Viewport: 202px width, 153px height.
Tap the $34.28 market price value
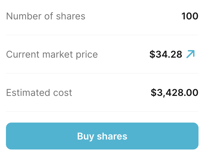tap(166, 54)
